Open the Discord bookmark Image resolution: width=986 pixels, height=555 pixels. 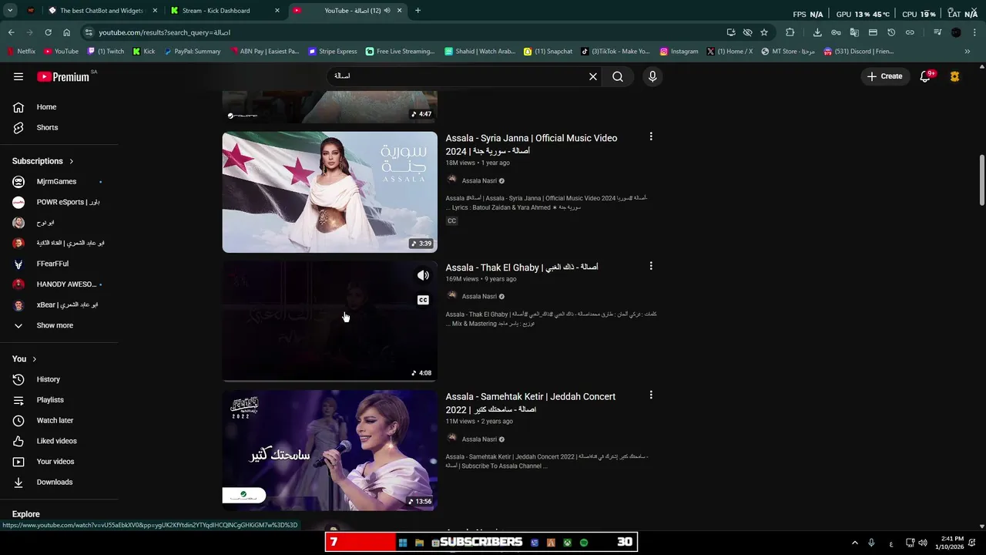tap(859, 52)
